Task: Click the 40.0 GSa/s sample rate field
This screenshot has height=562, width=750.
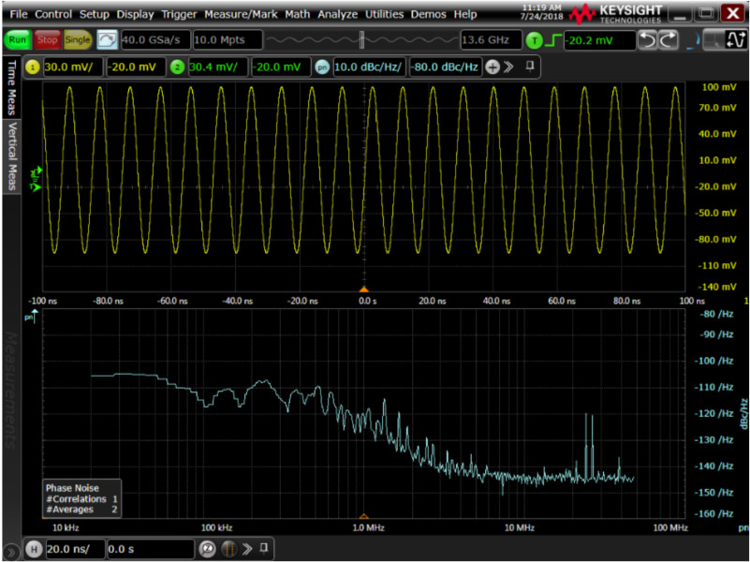Action: [x=154, y=40]
